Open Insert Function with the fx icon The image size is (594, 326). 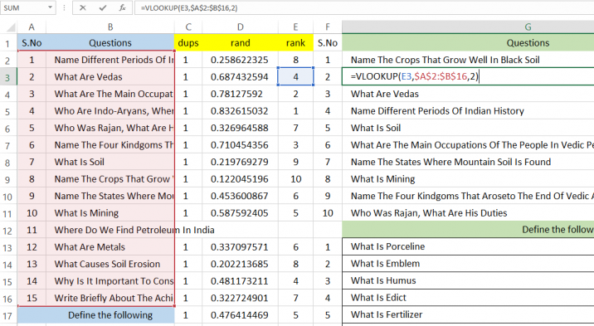click(122, 7)
